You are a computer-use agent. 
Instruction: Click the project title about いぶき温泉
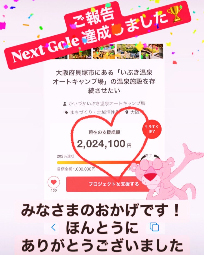tap(104, 81)
